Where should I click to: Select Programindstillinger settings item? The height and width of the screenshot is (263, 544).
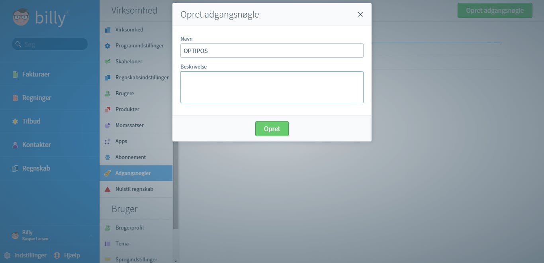coord(136,46)
